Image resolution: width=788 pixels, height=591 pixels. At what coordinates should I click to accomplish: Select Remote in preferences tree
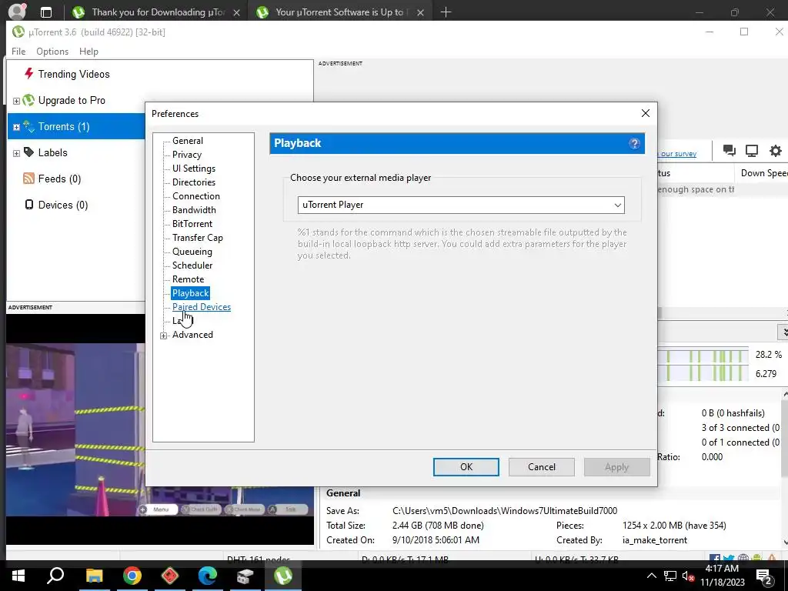point(188,279)
